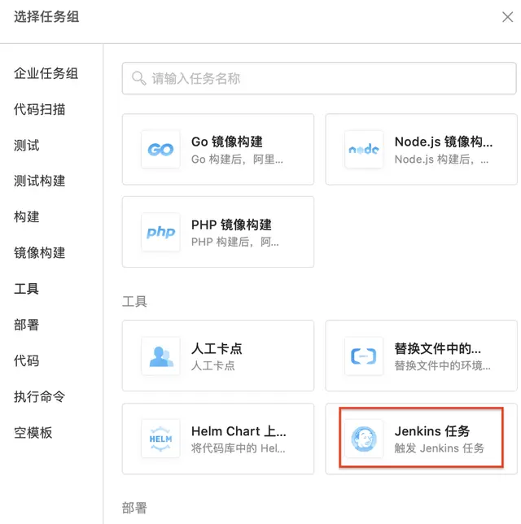Switch to the 测试 category
Image resolution: width=521 pixels, height=524 pixels.
(26, 146)
